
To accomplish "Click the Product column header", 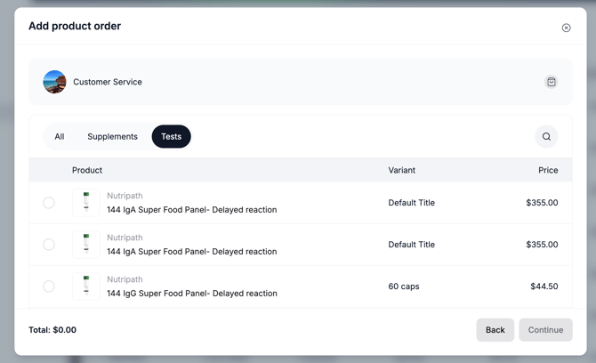I will point(87,170).
